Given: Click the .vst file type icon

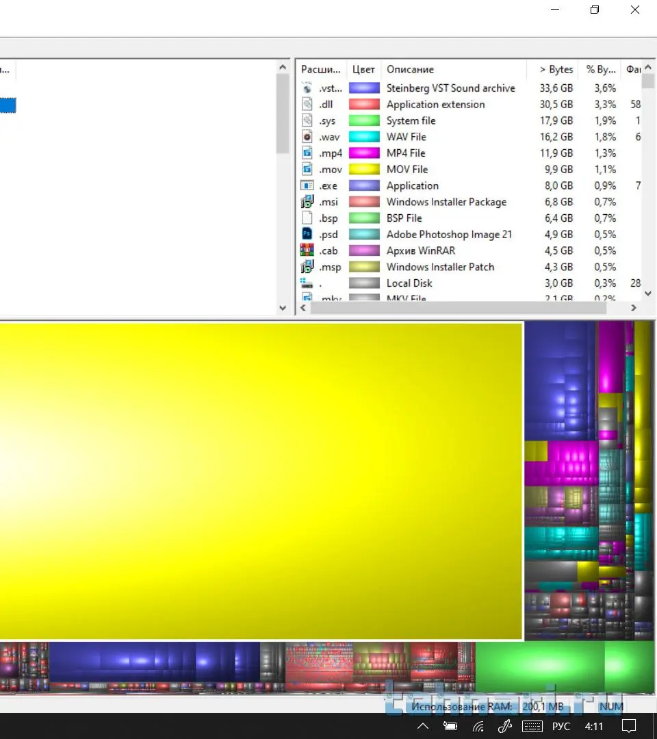Looking at the screenshot, I should (x=307, y=88).
